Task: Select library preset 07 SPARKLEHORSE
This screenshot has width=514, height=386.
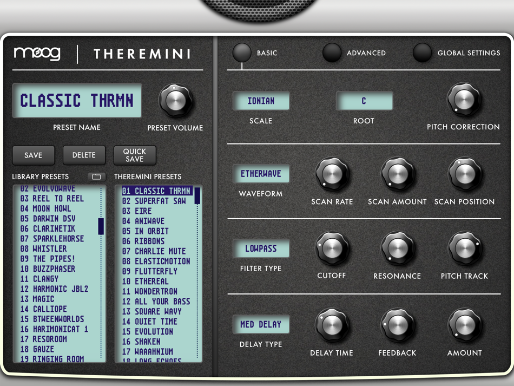Action: point(52,239)
